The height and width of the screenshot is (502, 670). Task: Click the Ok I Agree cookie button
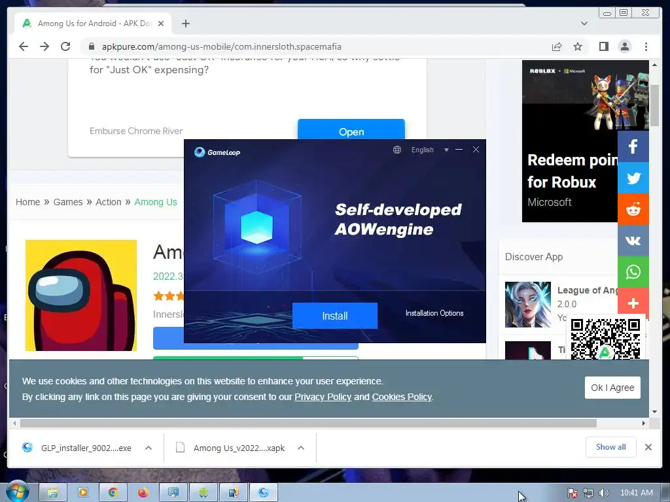[612, 388]
